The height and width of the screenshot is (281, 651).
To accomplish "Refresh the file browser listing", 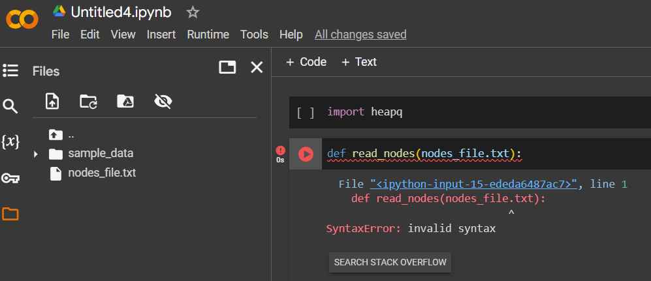I will 88,101.
